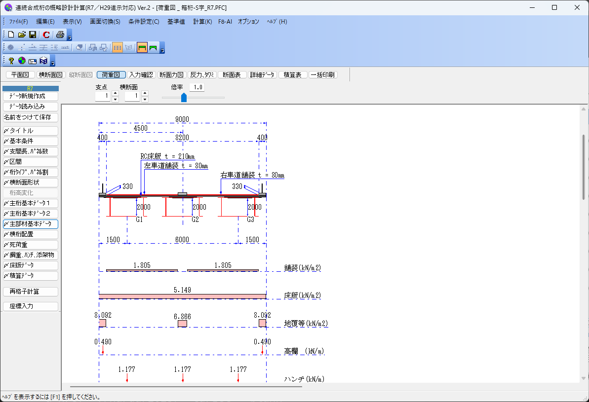Click the colorful globe icon in third toolbar
The width and height of the screenshot is (589, 402).
(x=22, y=61)
